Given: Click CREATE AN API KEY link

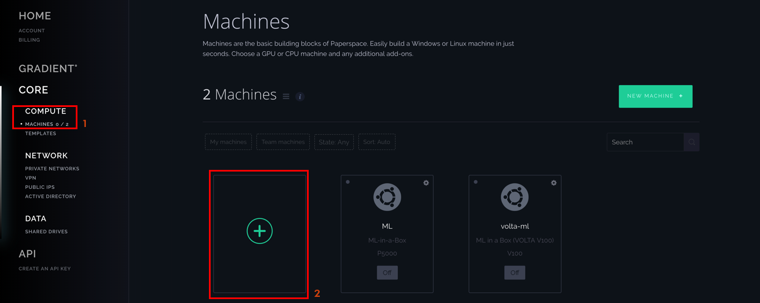Looking at the screenshot, I should tap(45, 268).
